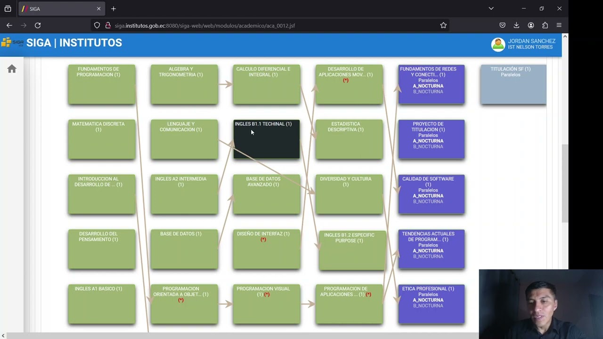Screen dimensions: 603x339
Task: Open the browser account icon
Action: pyautogui.click(x=531, y=25)
